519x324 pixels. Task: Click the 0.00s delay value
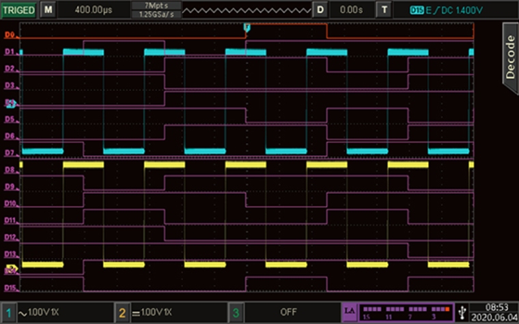click(351, 10)
